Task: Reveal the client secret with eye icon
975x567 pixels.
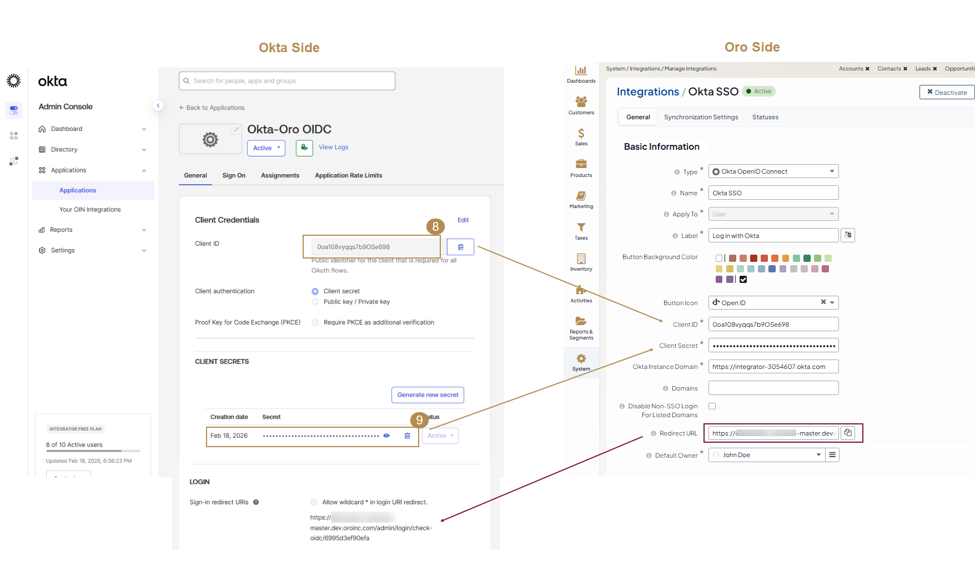Action: pyautogui.click(x=386, y=436)
